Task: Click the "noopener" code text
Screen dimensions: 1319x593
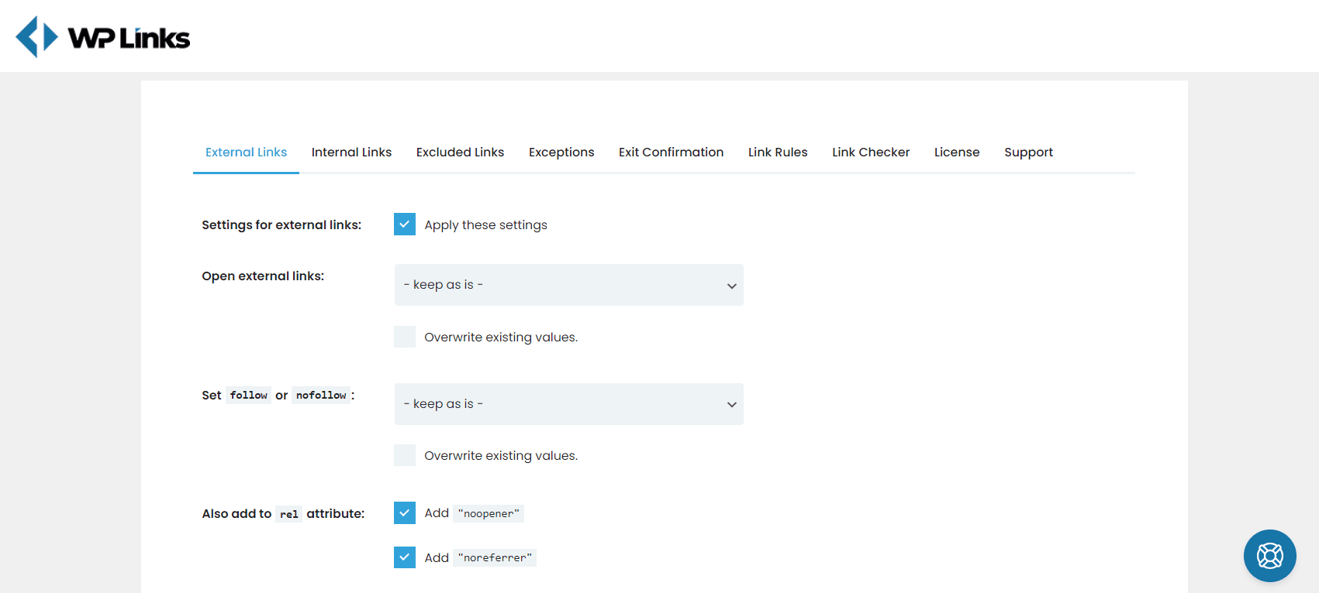Action: point(489,513)
